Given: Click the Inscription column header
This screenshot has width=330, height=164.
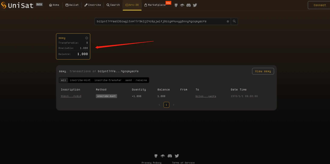Looking at the screenshot, I should tap(71, 90).
